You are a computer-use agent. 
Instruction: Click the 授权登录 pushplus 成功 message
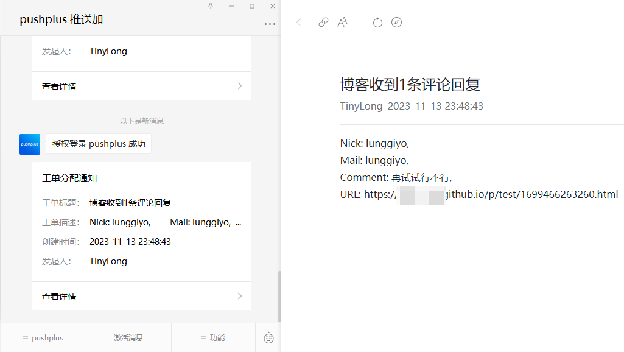(98, 143)
